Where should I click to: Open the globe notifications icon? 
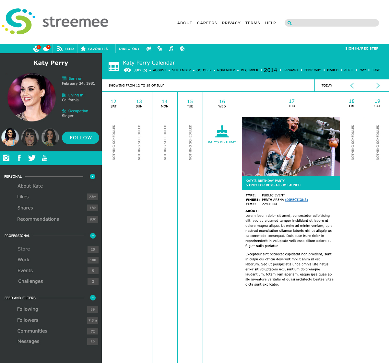[37, 49]
